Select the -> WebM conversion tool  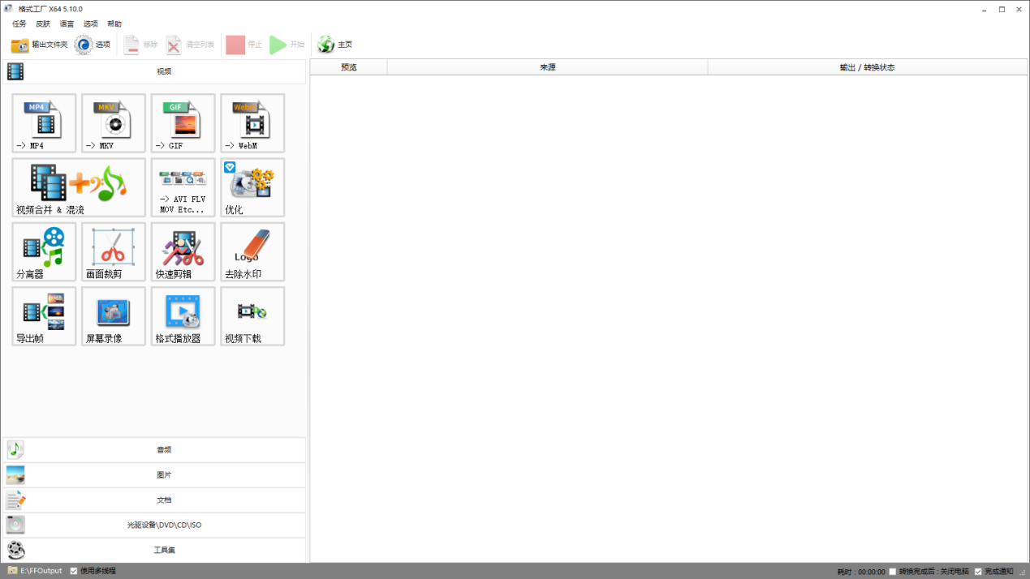[252, 123]
